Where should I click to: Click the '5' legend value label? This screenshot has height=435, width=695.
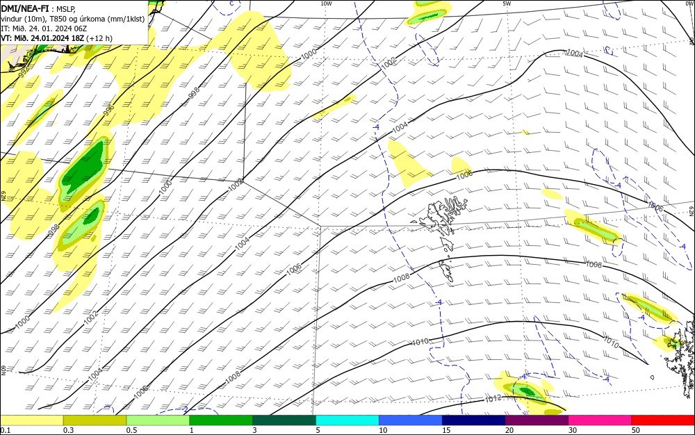tap(318, 430)
